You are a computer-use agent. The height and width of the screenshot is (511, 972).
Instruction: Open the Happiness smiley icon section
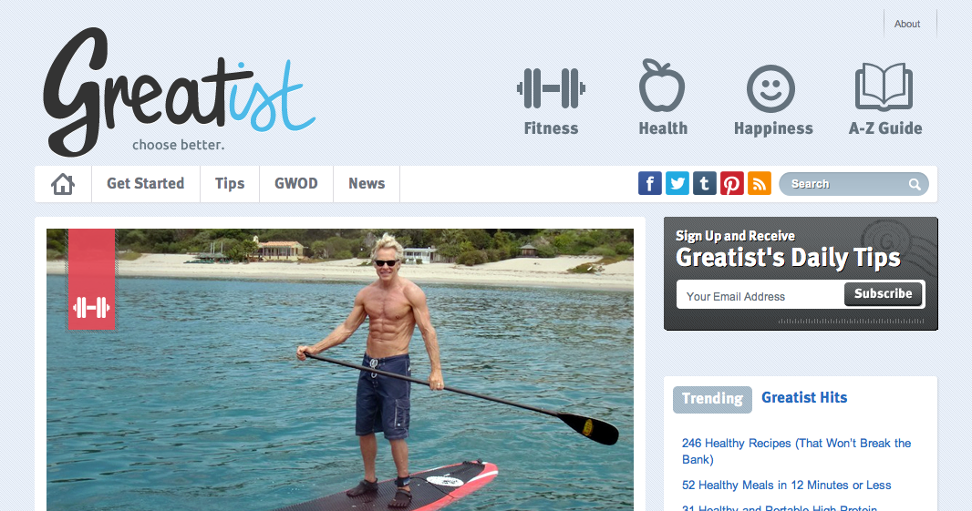[770, 88]
